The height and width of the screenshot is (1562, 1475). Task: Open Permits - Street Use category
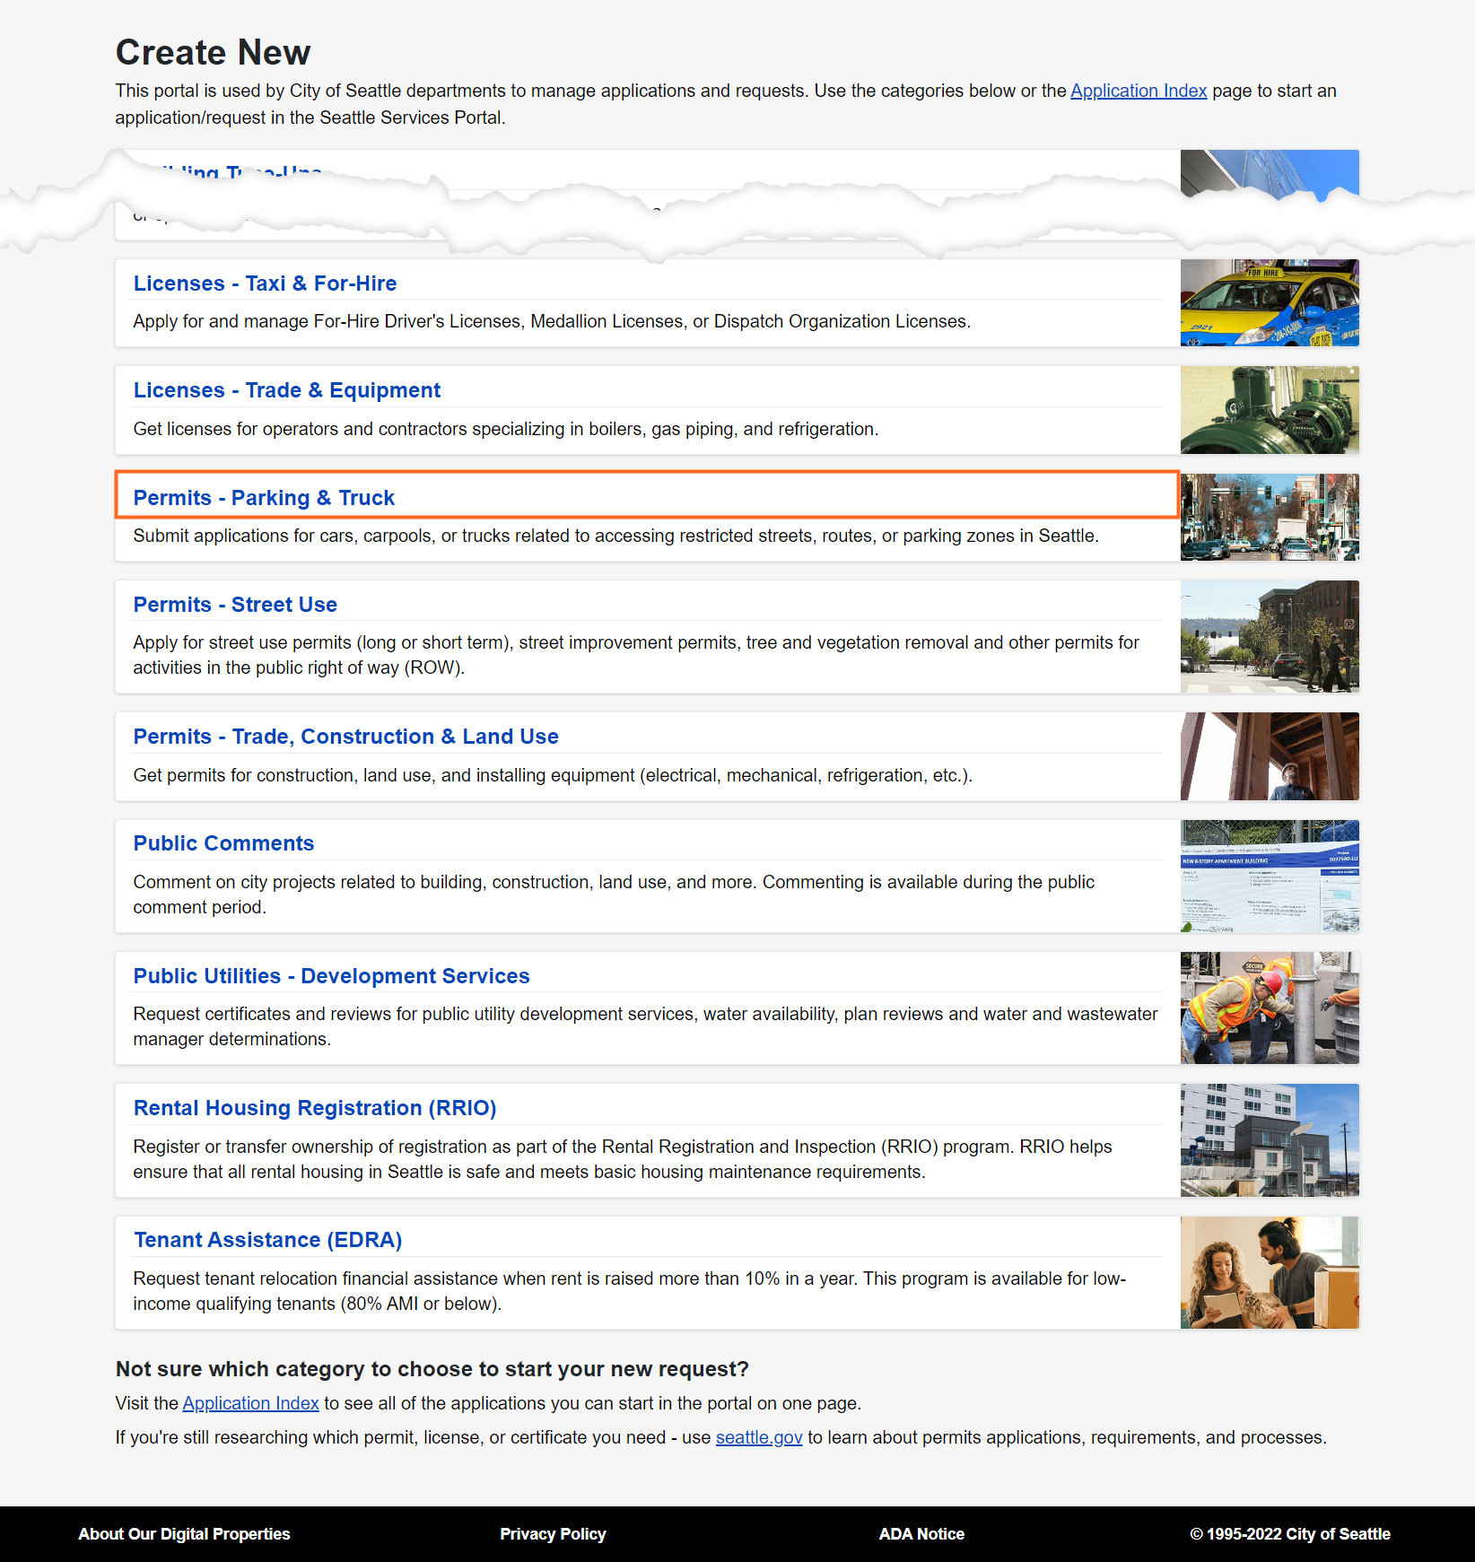(235, 605)
